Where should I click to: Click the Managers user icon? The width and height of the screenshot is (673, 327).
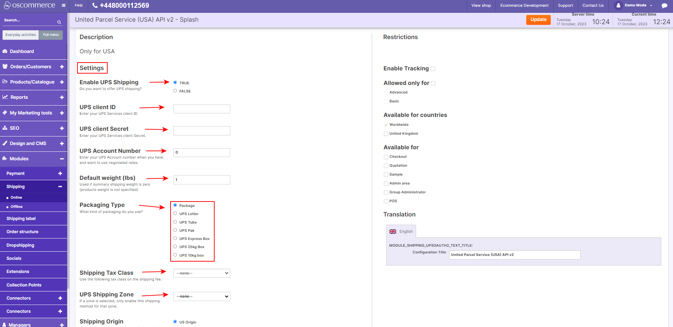click(4, 325)
